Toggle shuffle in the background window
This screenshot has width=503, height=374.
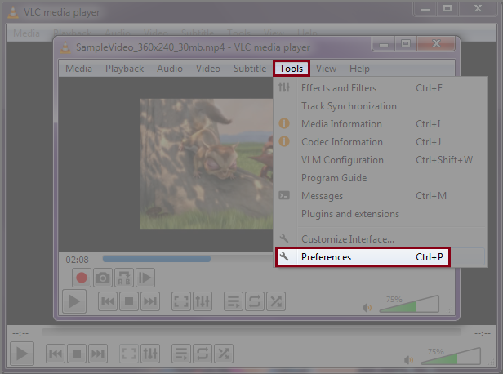tap(224, 354)
